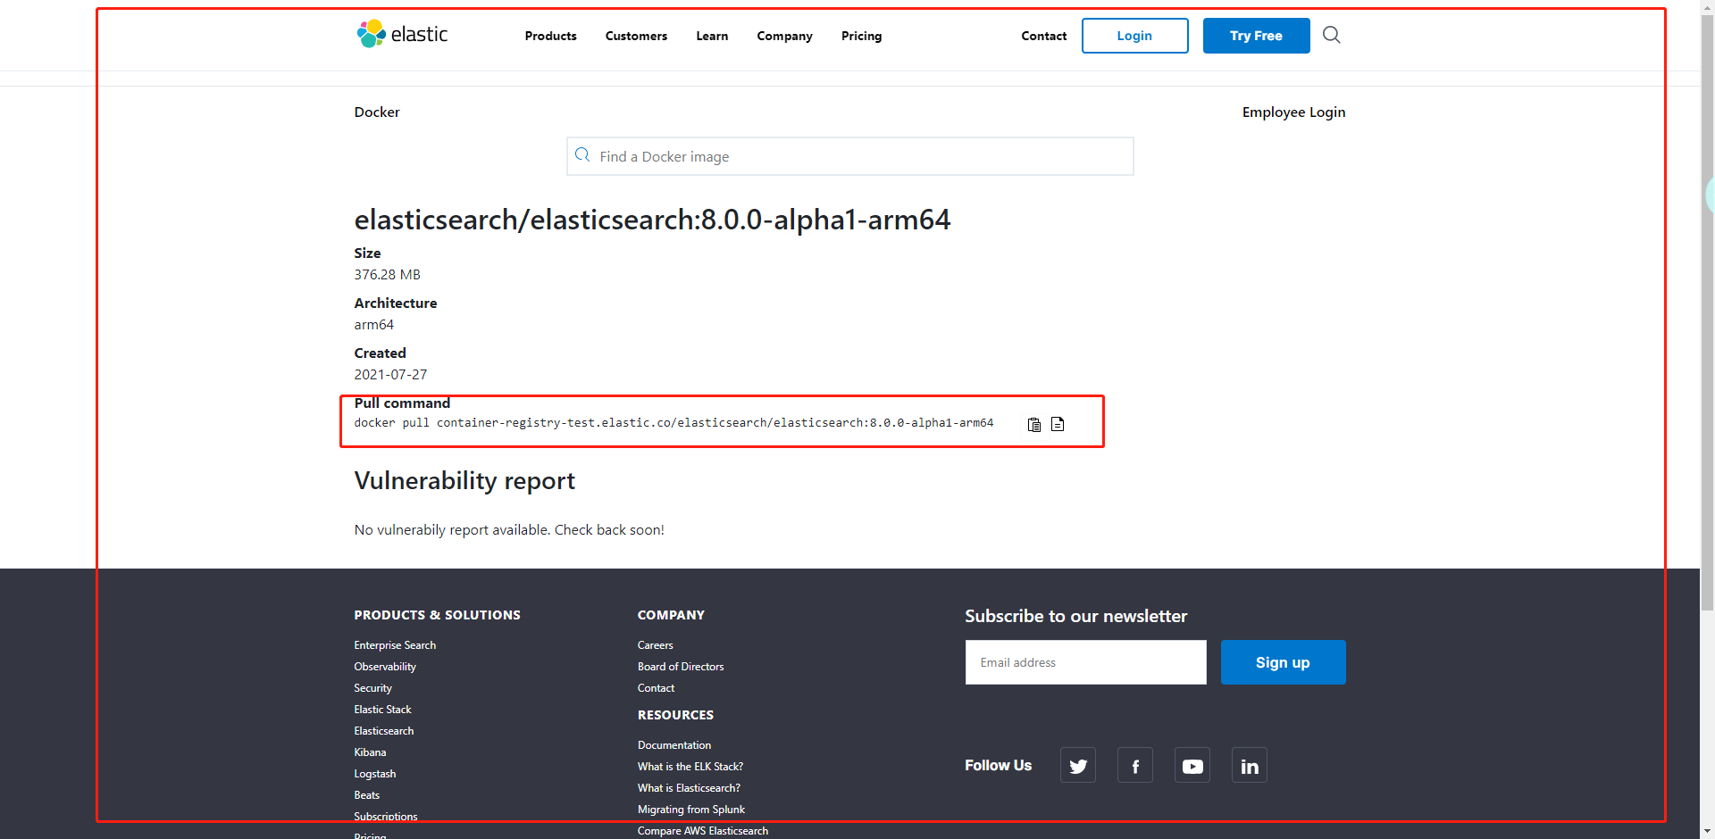Open the Products menu
The width and height of the screenshot is (1715, 839).
[x=550, y=36]
